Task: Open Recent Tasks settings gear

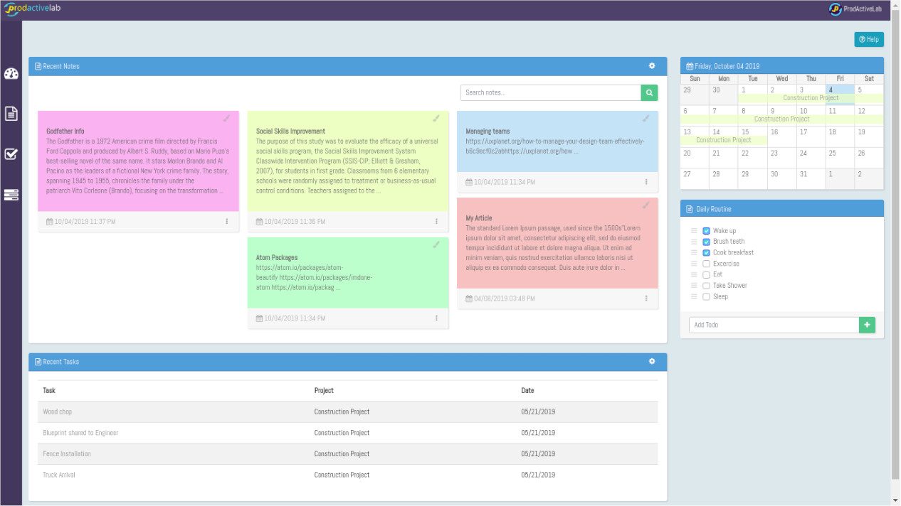Action: (x=652, y=362)
